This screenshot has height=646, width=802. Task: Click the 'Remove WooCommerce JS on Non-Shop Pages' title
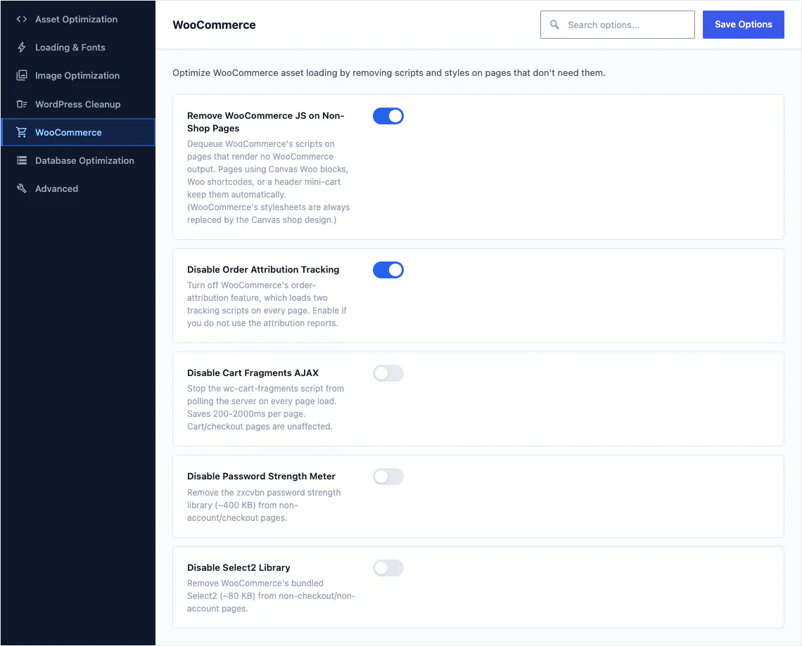click(265, 122)
